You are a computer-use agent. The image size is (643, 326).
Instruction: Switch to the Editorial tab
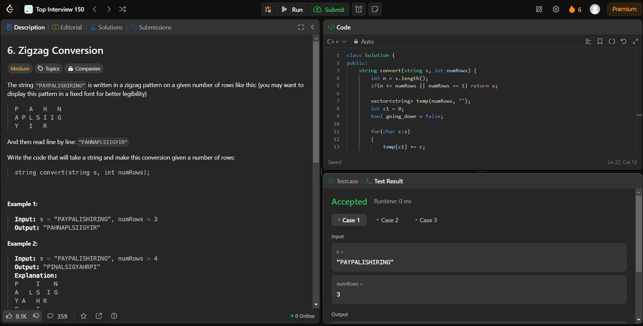pyautogui.click(x=67, y=27)
